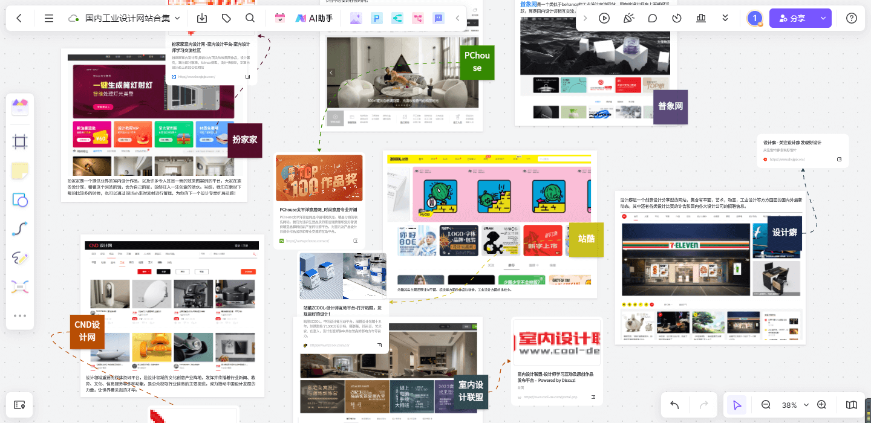Image resolution: width=871 pixels, height=423 pixels.
Task: Select the Frame tool
Action: point(20,142)
